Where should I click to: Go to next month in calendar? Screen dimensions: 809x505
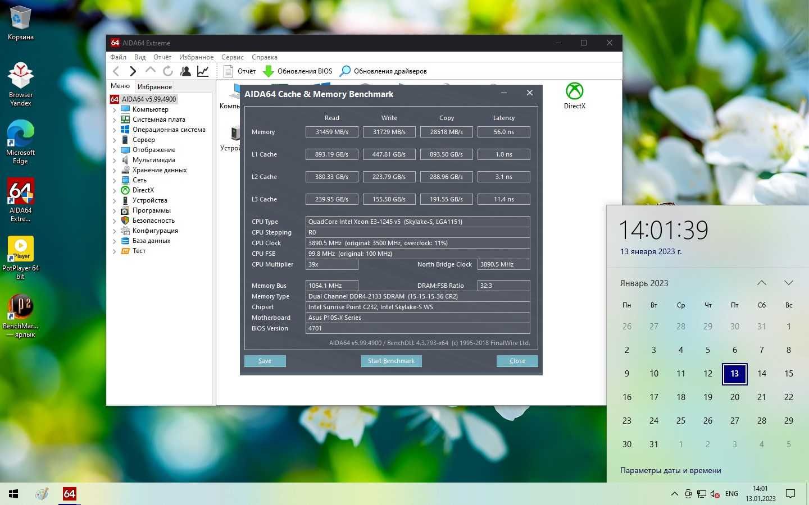[789, 283]
